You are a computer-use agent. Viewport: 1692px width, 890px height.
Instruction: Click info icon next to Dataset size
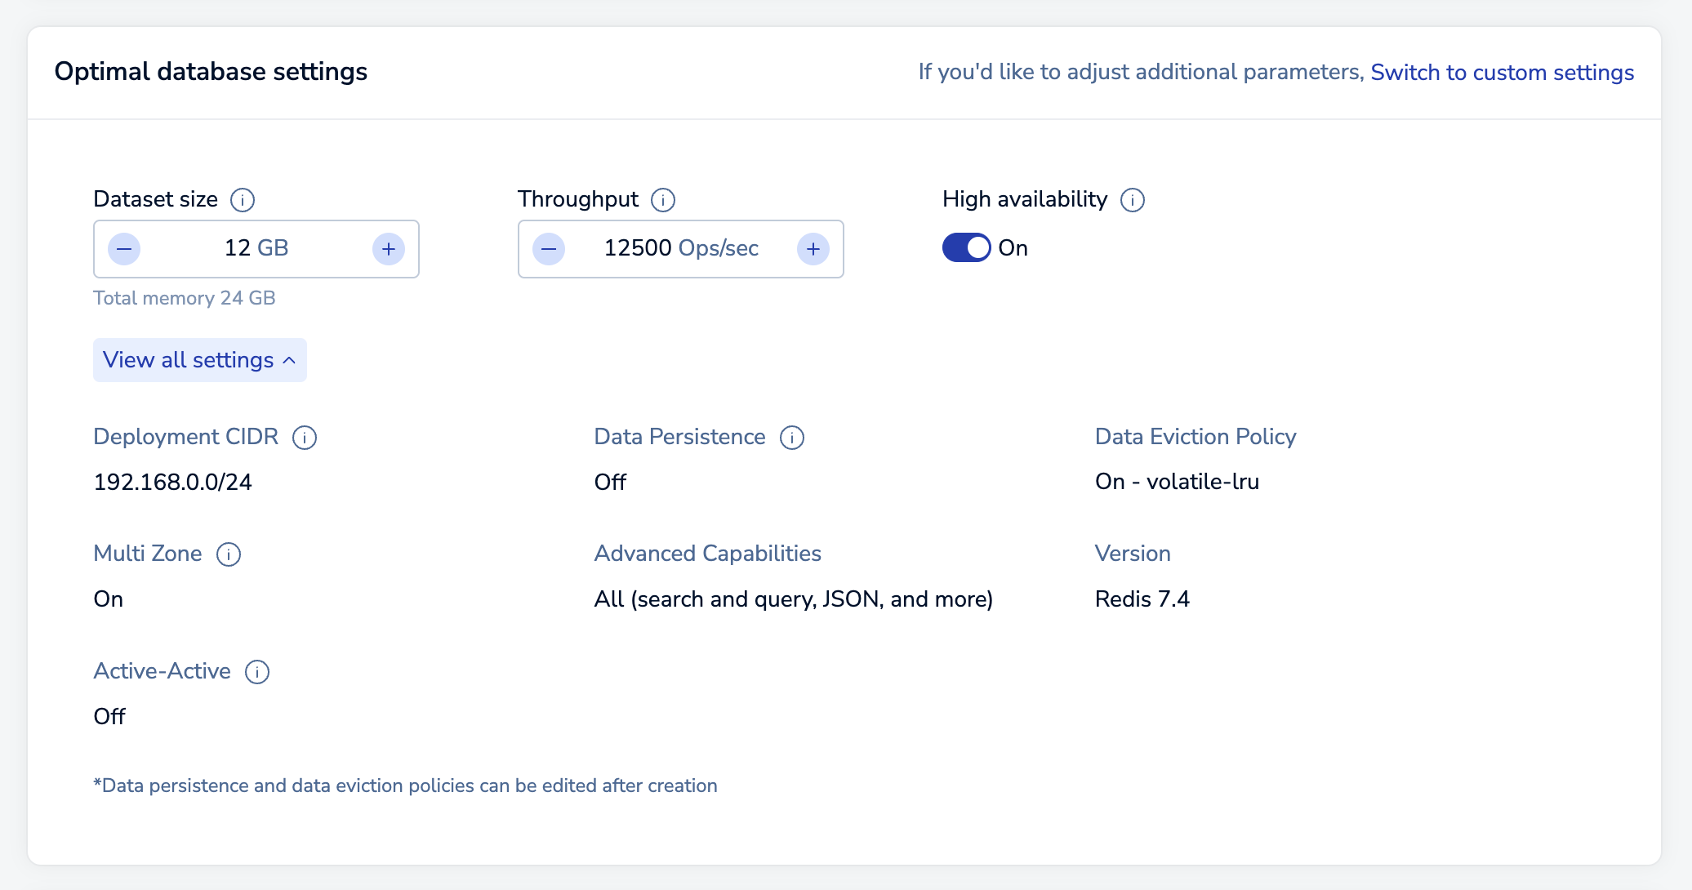[x=243, y=200]
